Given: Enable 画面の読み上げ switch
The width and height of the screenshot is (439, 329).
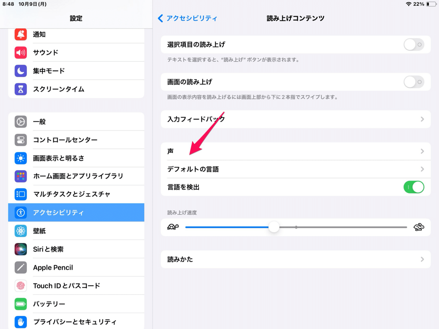Looking at the screenshot, I should click(x=414, y=82).
